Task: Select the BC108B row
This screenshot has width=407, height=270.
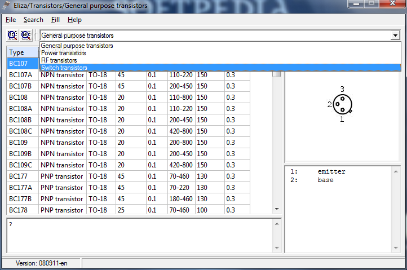Action: tap(129, 120)
